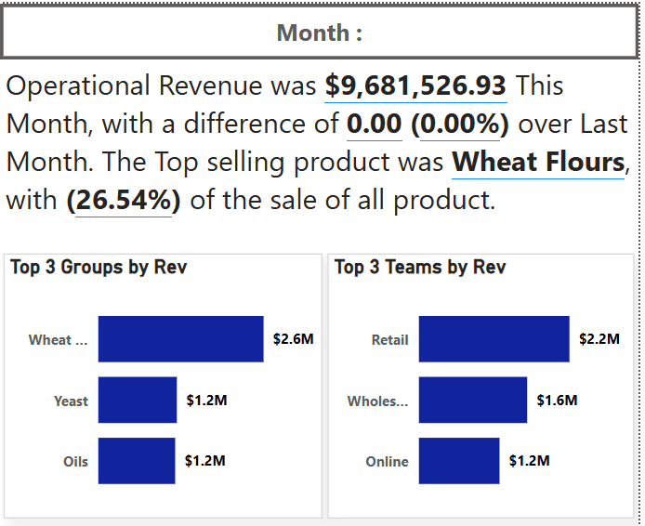Click the Month header box
645x526 pixels.
(x=319, y=33)
